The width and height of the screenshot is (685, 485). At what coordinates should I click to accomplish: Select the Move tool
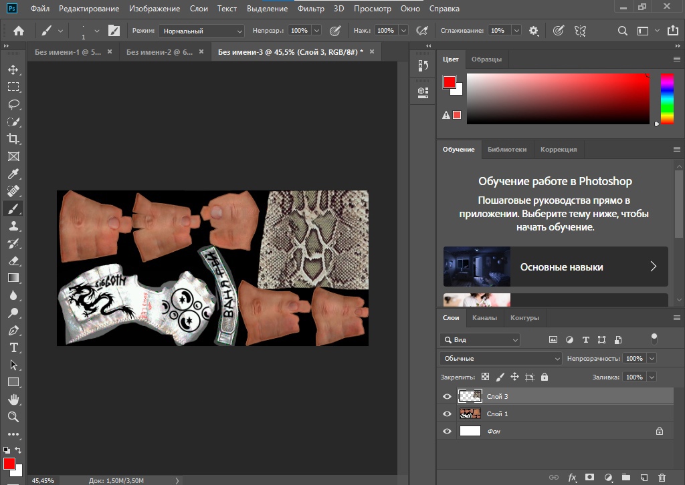(13, 69)
